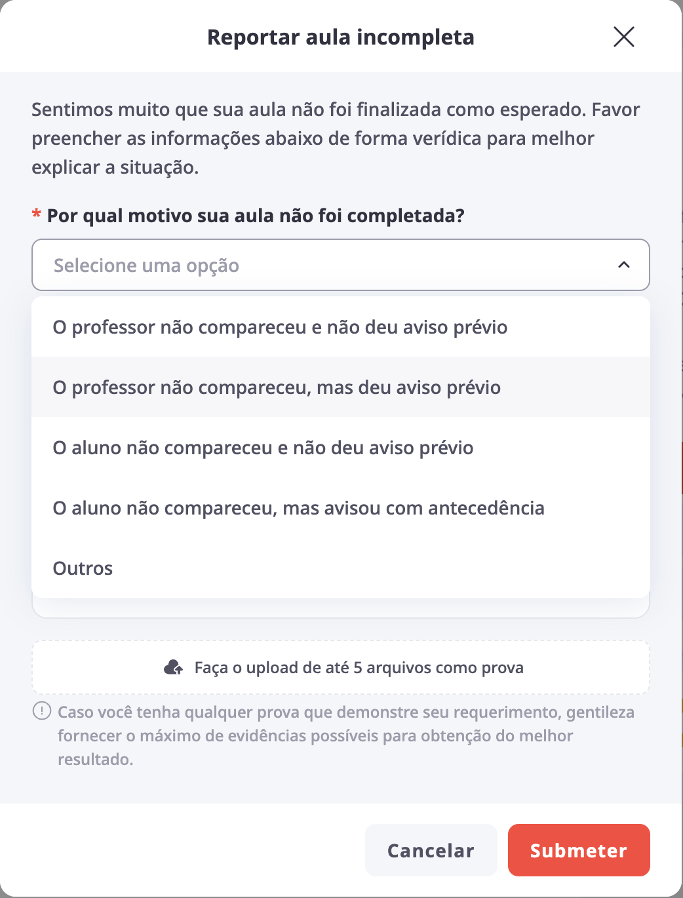Image resolution: width=683 pixels, height=898 pixels.
Task: Click the cloud upload icon
Action: [x=173, y=667]
